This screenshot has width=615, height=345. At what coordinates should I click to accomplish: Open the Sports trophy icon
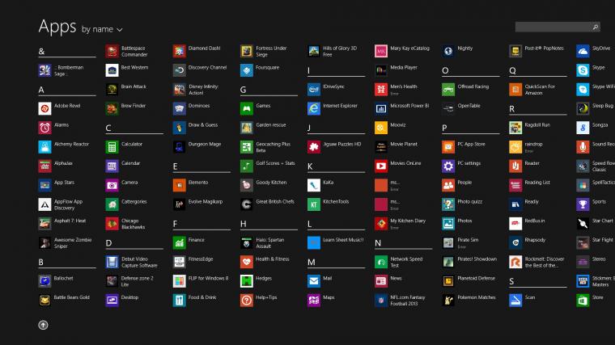click(x=583, y=204)
